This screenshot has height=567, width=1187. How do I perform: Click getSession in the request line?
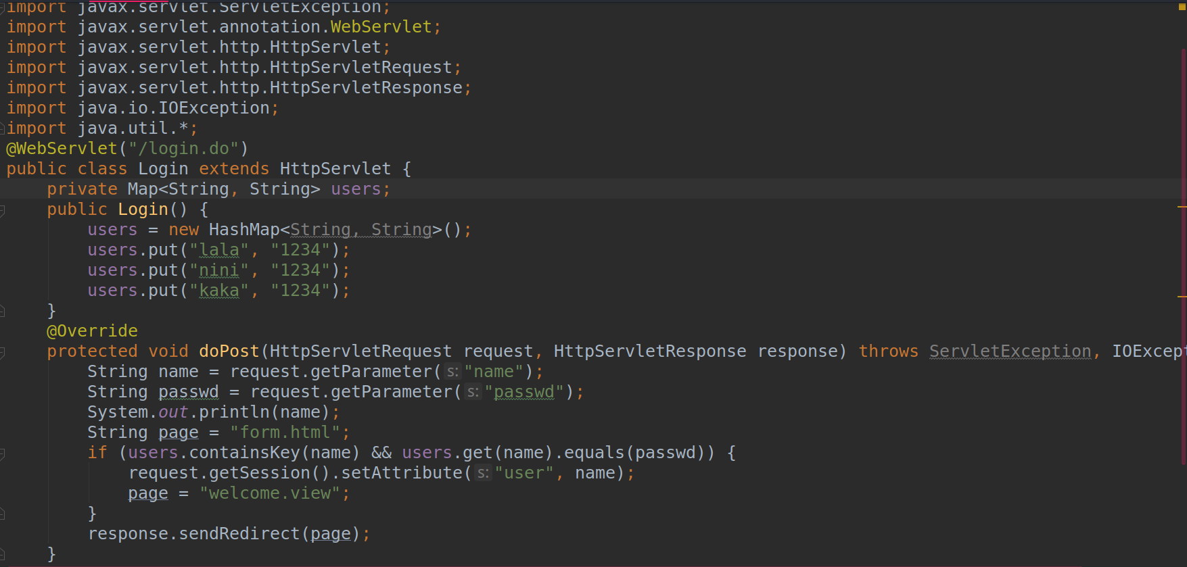click(260, 473)
